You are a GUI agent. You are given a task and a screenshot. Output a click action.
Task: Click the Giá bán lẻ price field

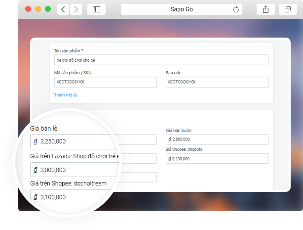(74, 141)
